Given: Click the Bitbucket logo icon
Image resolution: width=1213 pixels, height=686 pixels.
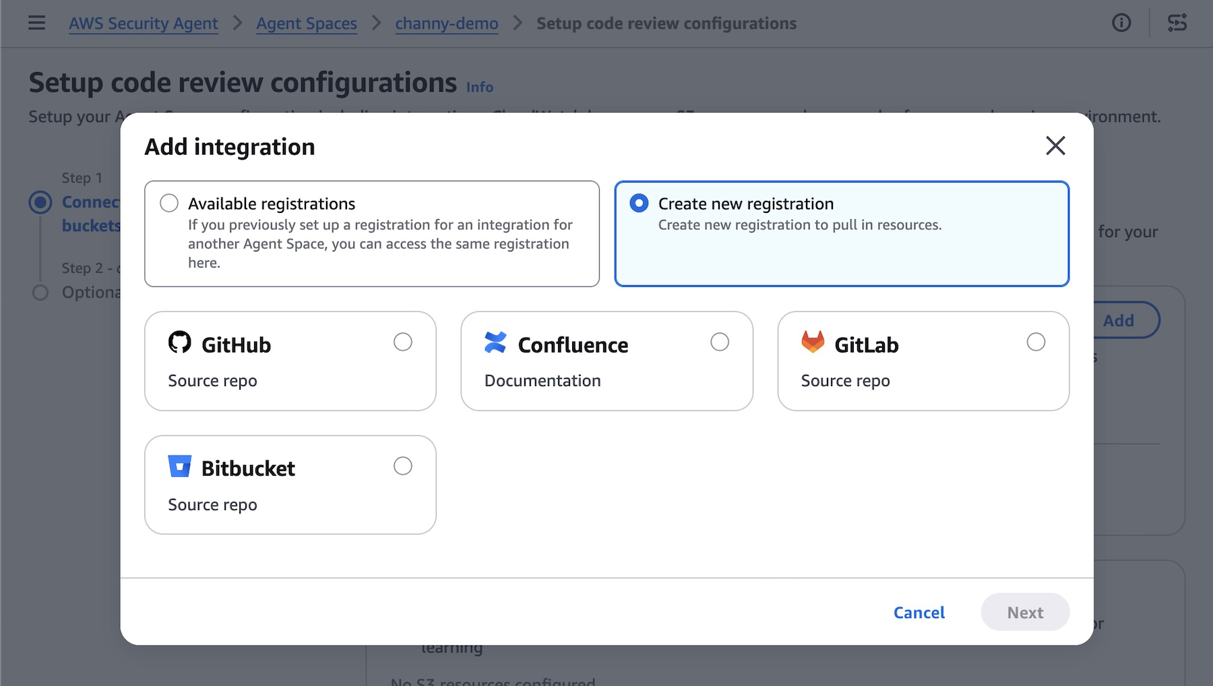Looking at the screenshot, I should (179, 466).
